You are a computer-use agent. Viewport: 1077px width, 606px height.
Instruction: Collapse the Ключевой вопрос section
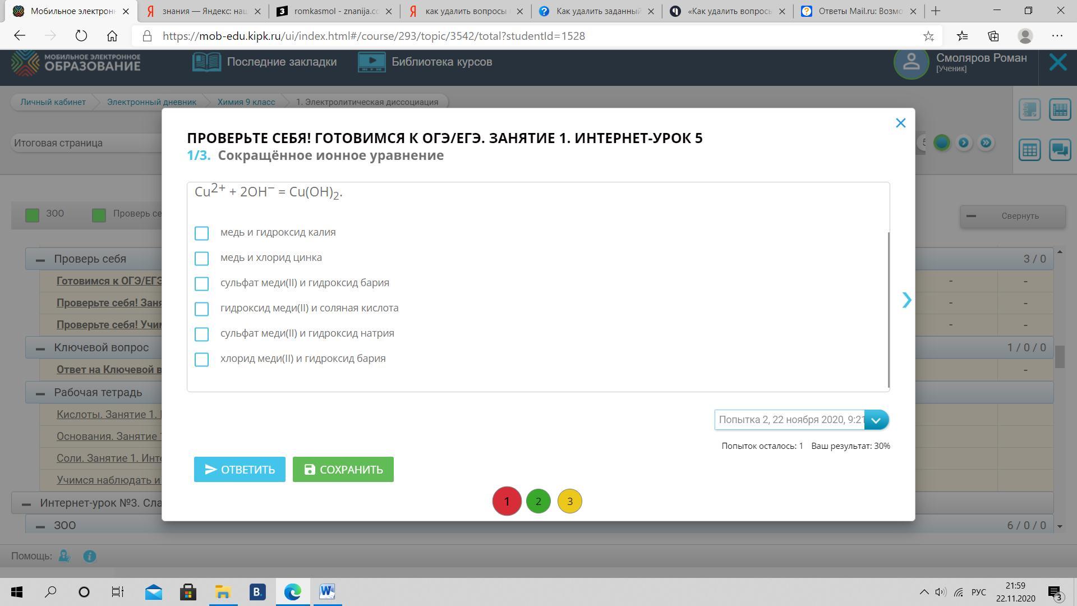pyautogui.click(x=40, y=348)
